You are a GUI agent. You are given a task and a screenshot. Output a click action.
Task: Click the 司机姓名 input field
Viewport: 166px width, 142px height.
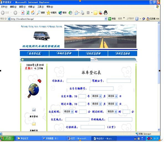pos(79,81)
